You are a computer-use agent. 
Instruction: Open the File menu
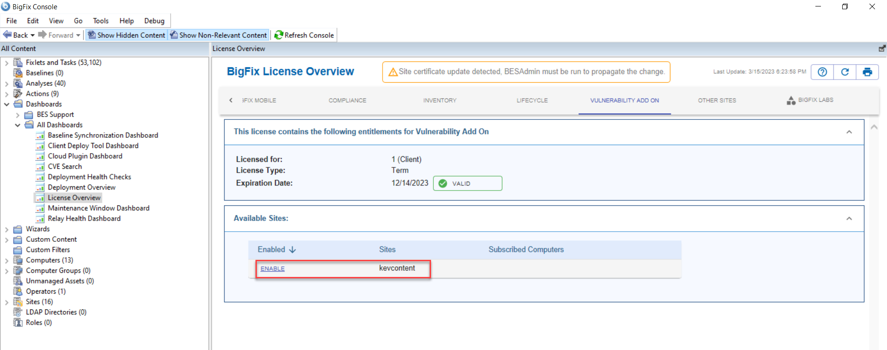[12, 21]
